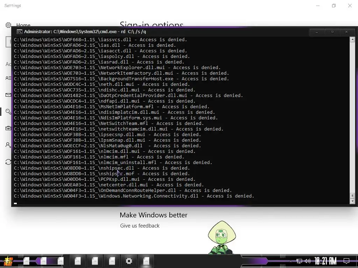This screenshot has height=268, width=358.
Task: Click the line with neth.dll.mui
Action: [102, 84]
